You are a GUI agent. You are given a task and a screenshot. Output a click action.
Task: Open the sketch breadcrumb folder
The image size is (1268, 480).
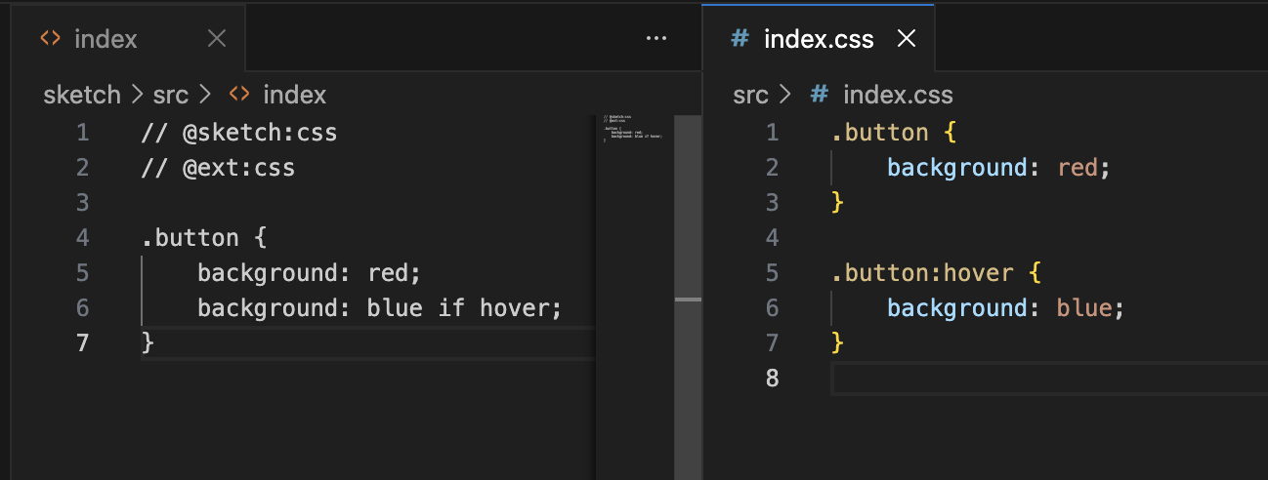(x=82, y=95)
